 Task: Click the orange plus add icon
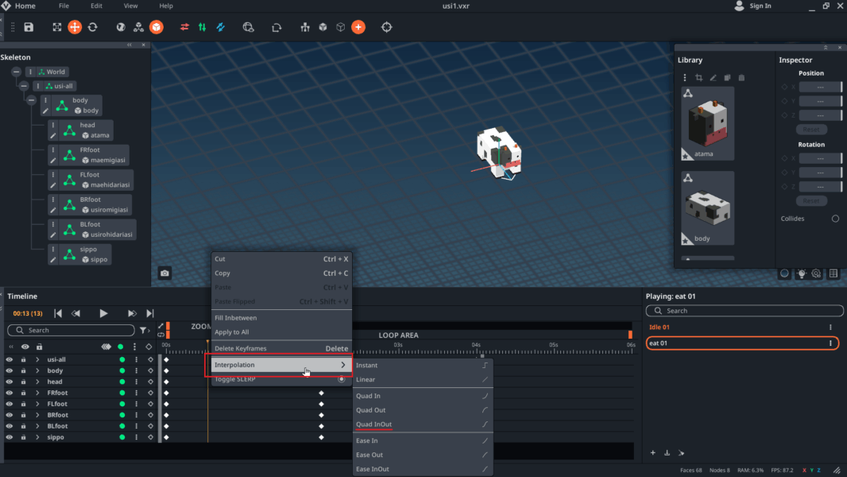click(358, 27)
